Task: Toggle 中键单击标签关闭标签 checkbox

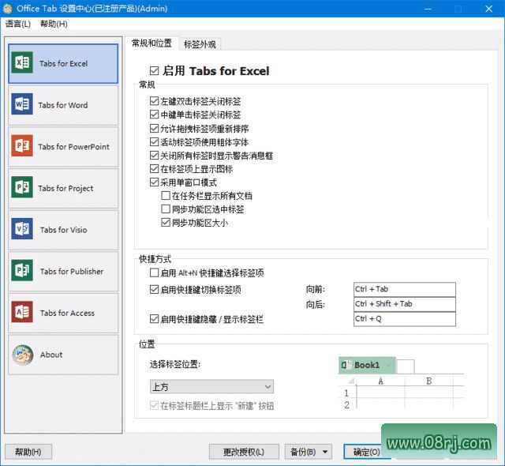Action: coord(155,115)
